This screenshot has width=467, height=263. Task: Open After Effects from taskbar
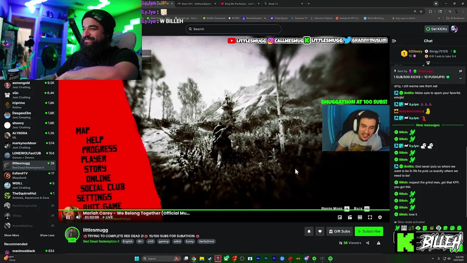[258, 259]
